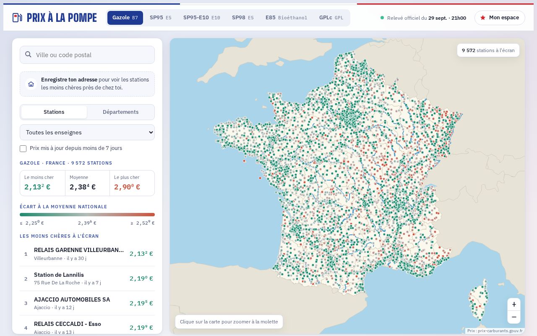Click Enregistre ton adresse prompt
The width and height of the screenshot is (537, 336).
pyautogui.click(x=87, y=84)
